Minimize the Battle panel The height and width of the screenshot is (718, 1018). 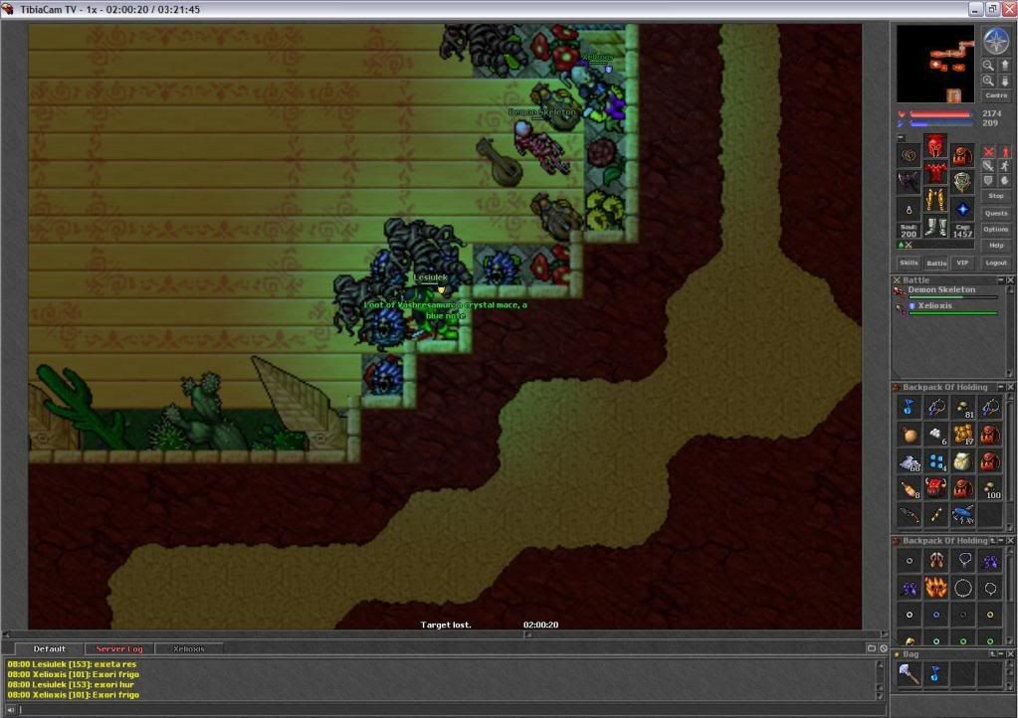coord(1000,280)
